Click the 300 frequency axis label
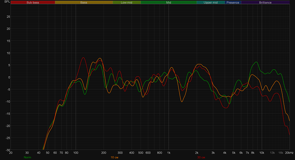 pos(120,153)
